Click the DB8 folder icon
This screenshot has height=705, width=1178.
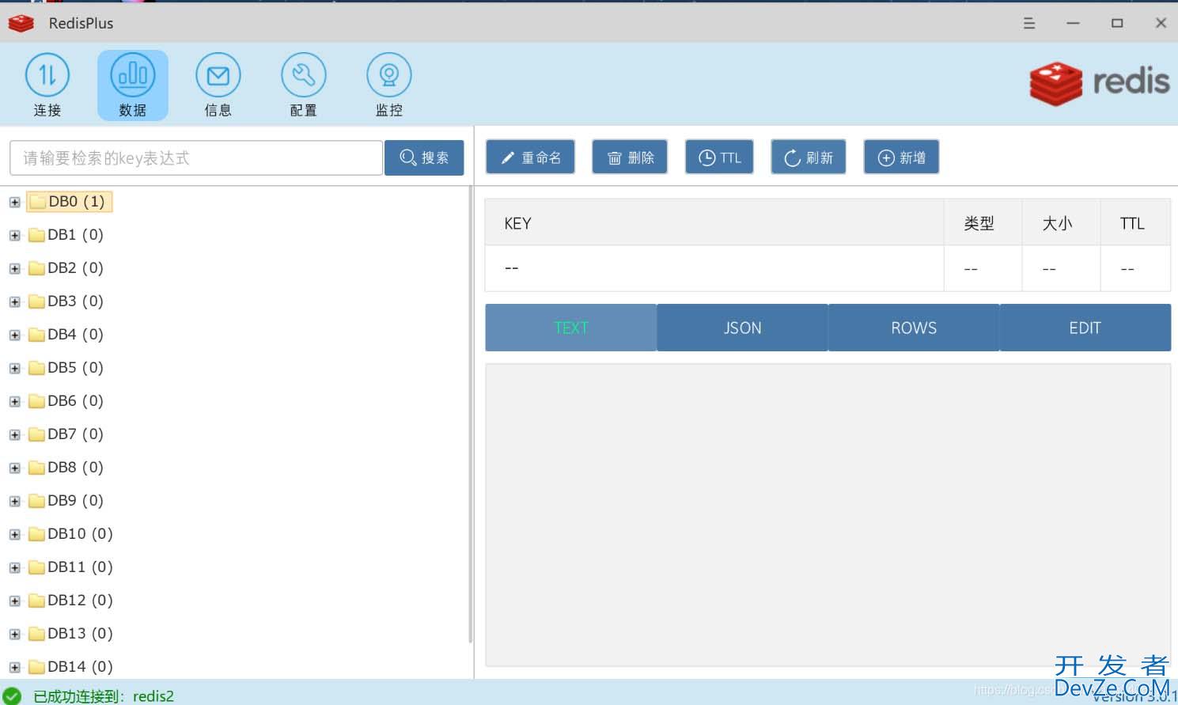pos(36,468)
